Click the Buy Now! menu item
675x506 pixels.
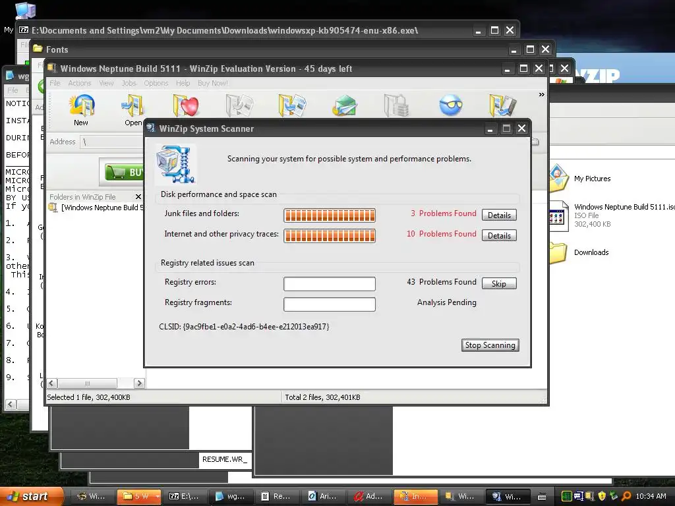click(213, 83)
